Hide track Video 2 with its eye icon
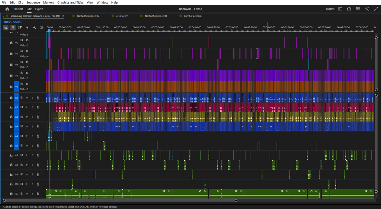Viewport: 381px width, 209px height. [27, 73]
